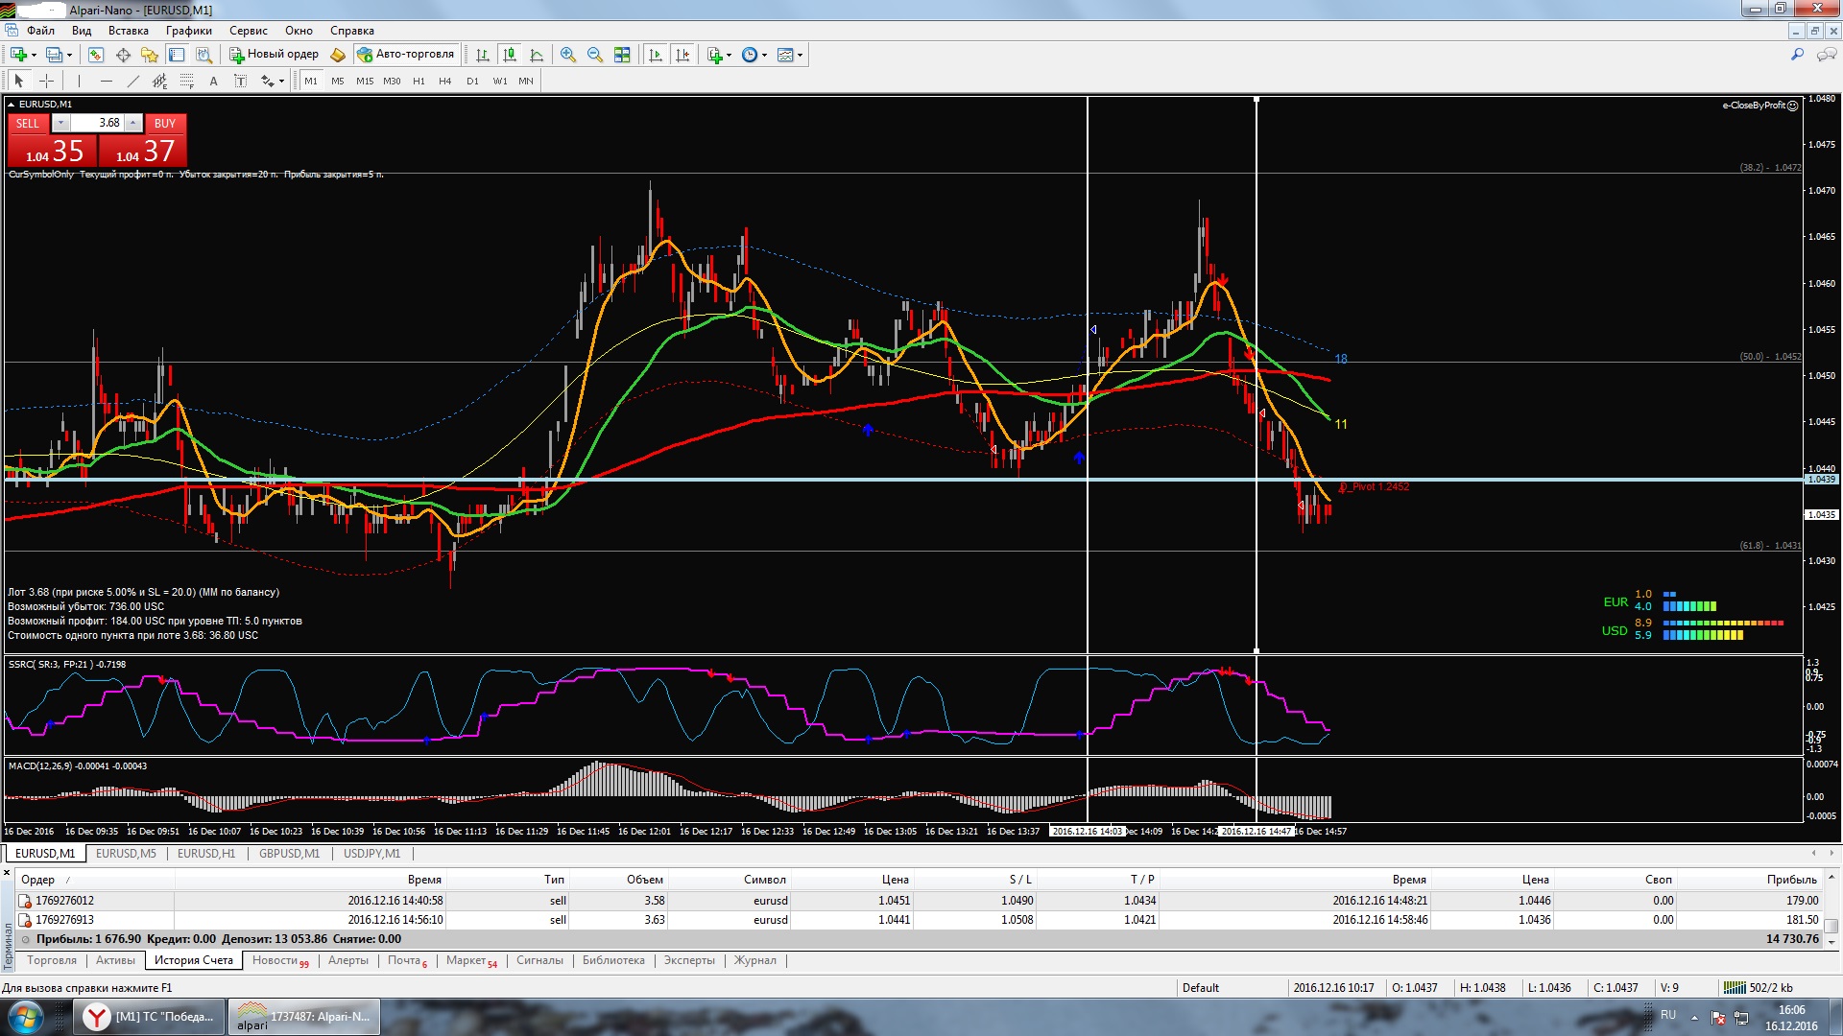1843x1036 pixels.
Task: Select the arrow cursor tool
Action: [18, 81]
